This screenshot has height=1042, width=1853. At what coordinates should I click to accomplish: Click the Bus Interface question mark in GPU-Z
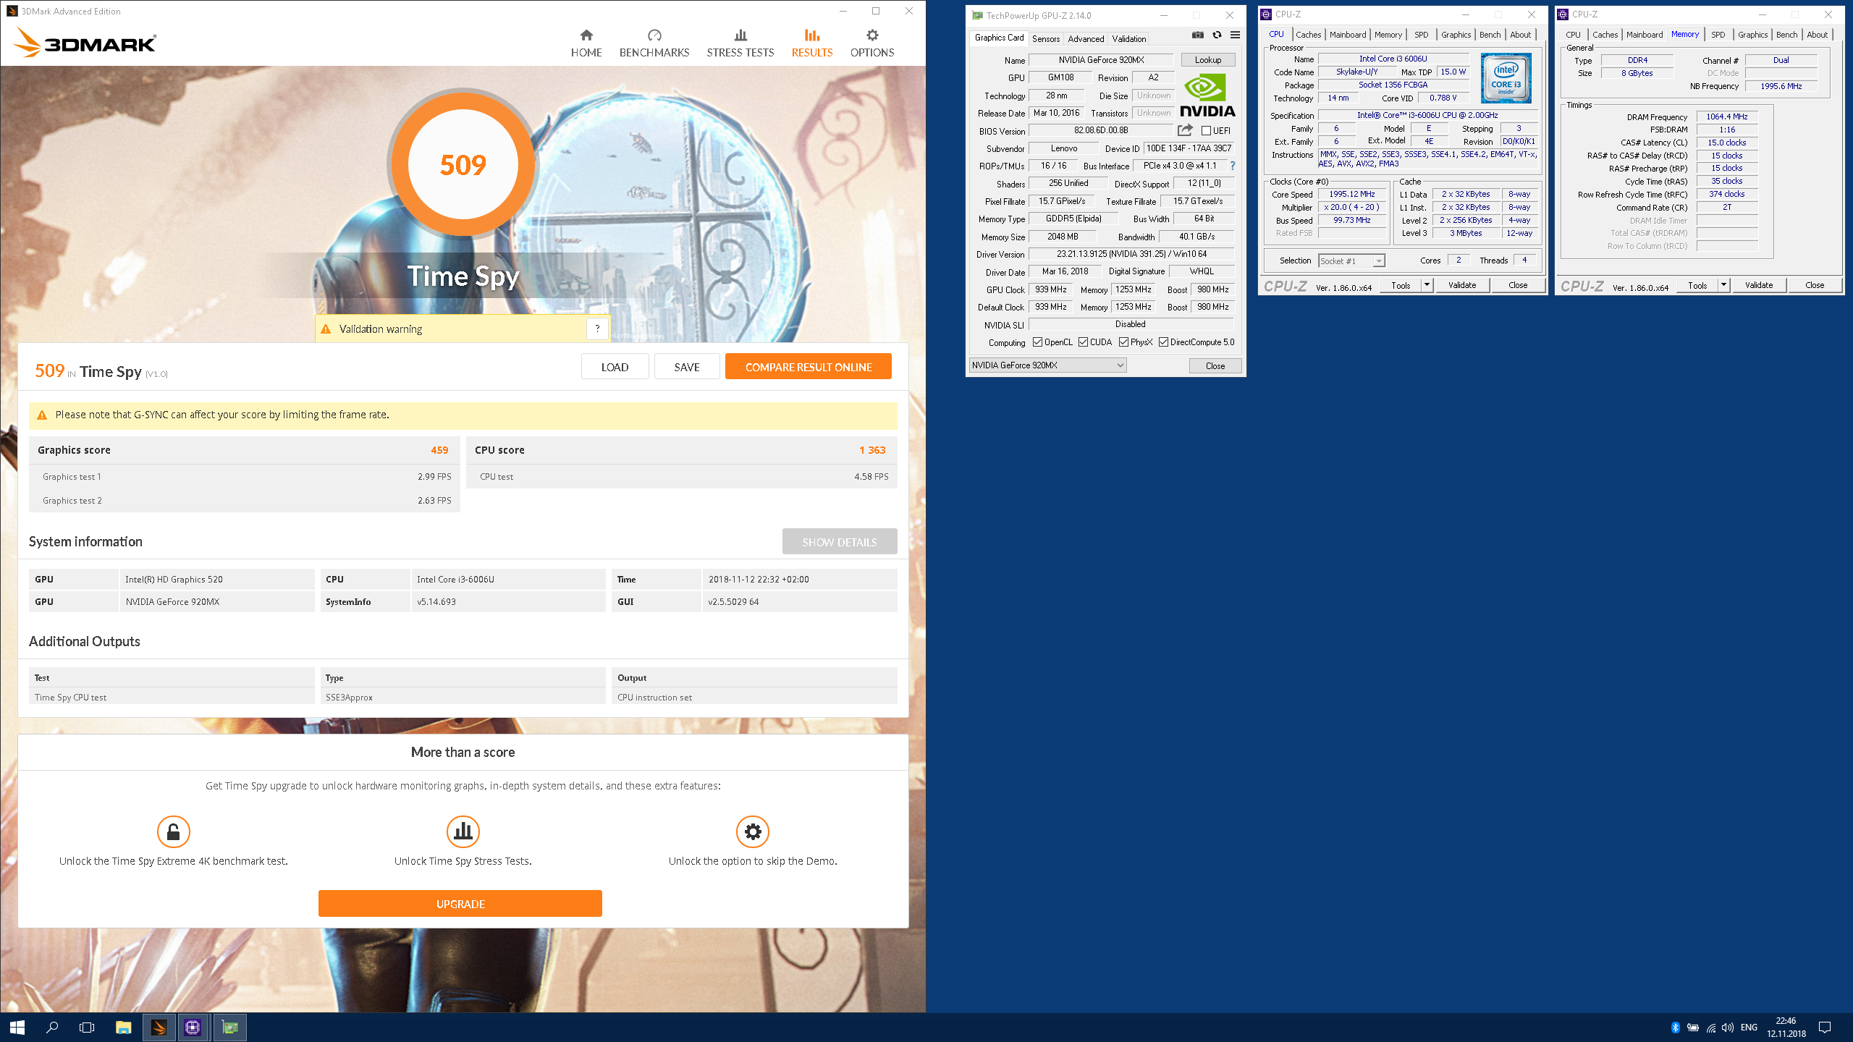[1233, 166]
